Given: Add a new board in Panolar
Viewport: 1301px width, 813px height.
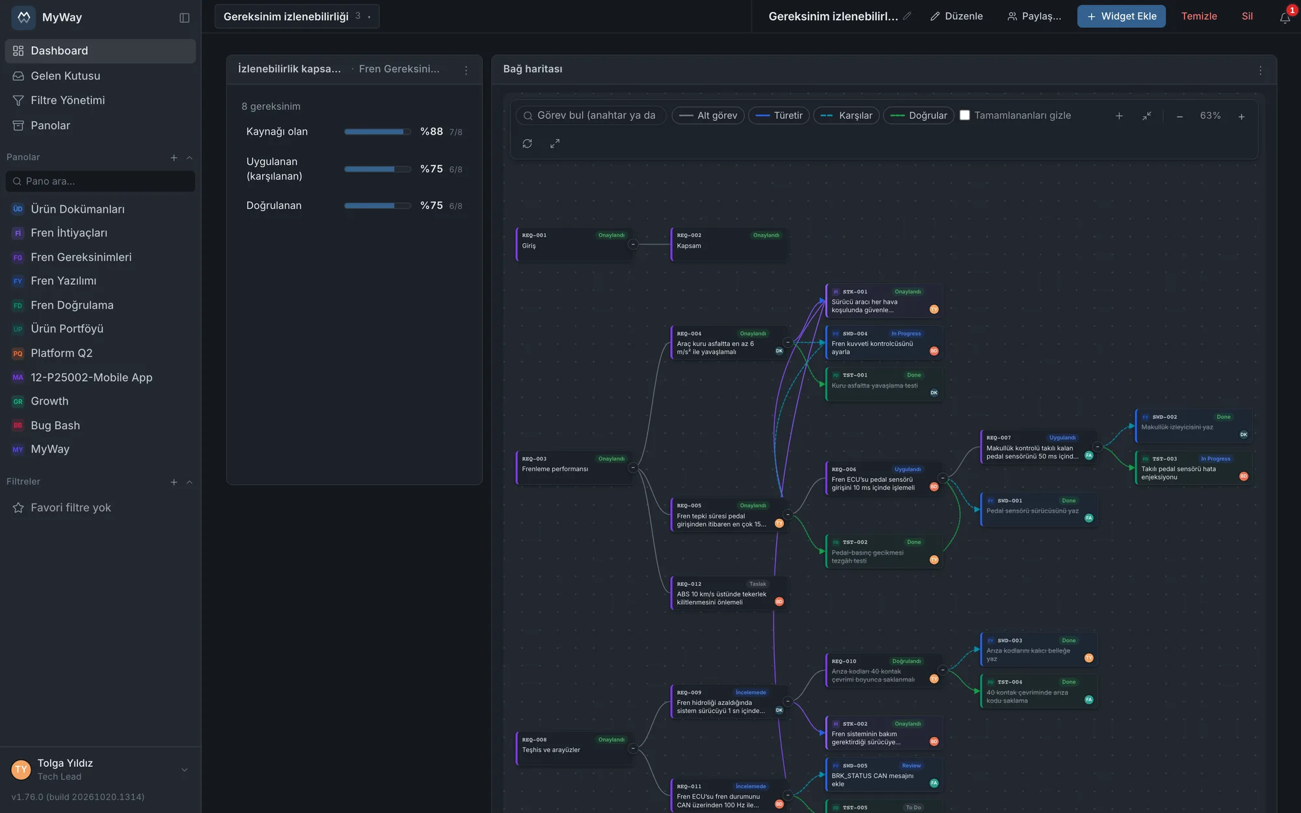Looking at the screenshot, I should [174, 157].
